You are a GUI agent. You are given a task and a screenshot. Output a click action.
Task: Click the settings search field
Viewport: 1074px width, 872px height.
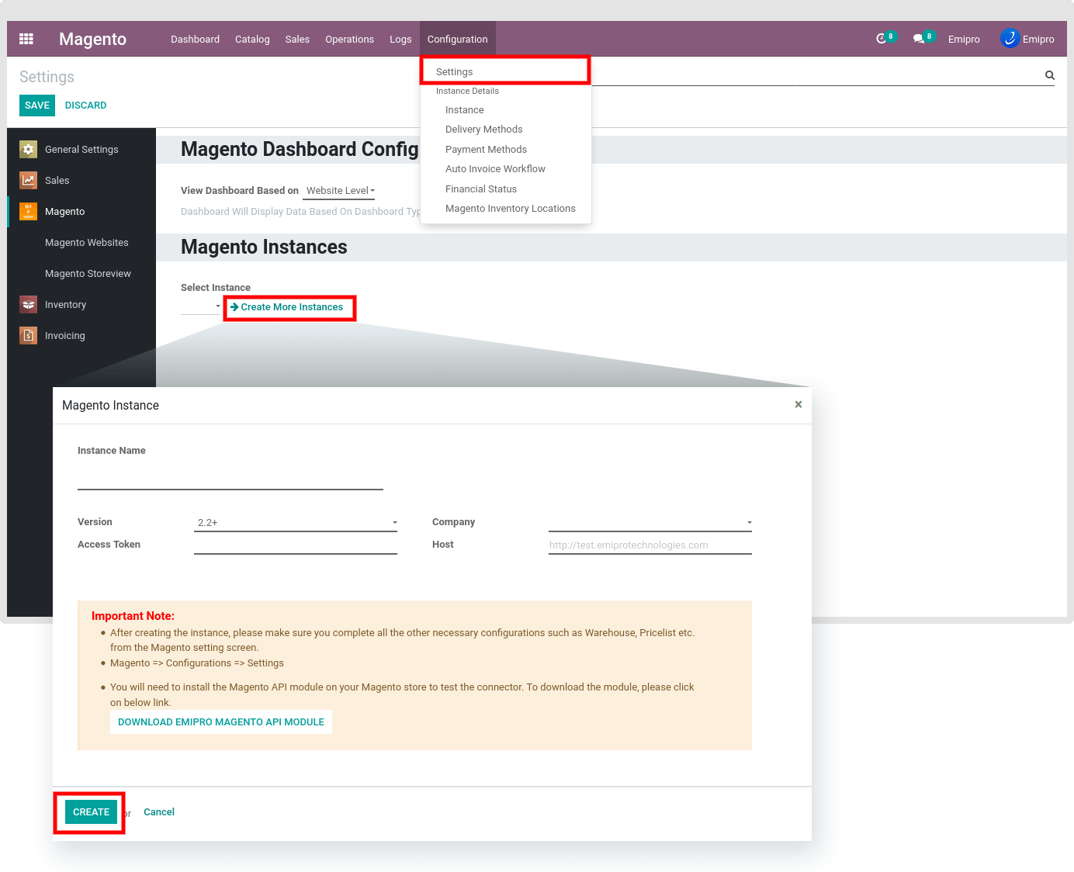815,75
